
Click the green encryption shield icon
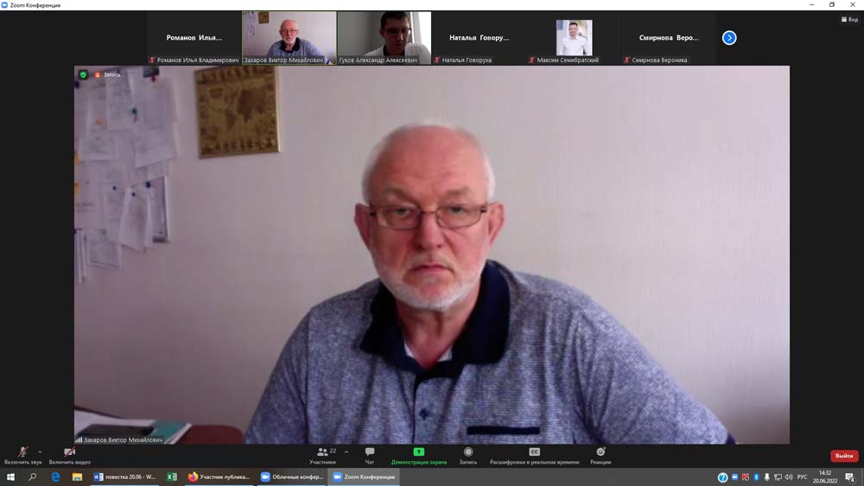pyautogui.click(x=83, y=75)
